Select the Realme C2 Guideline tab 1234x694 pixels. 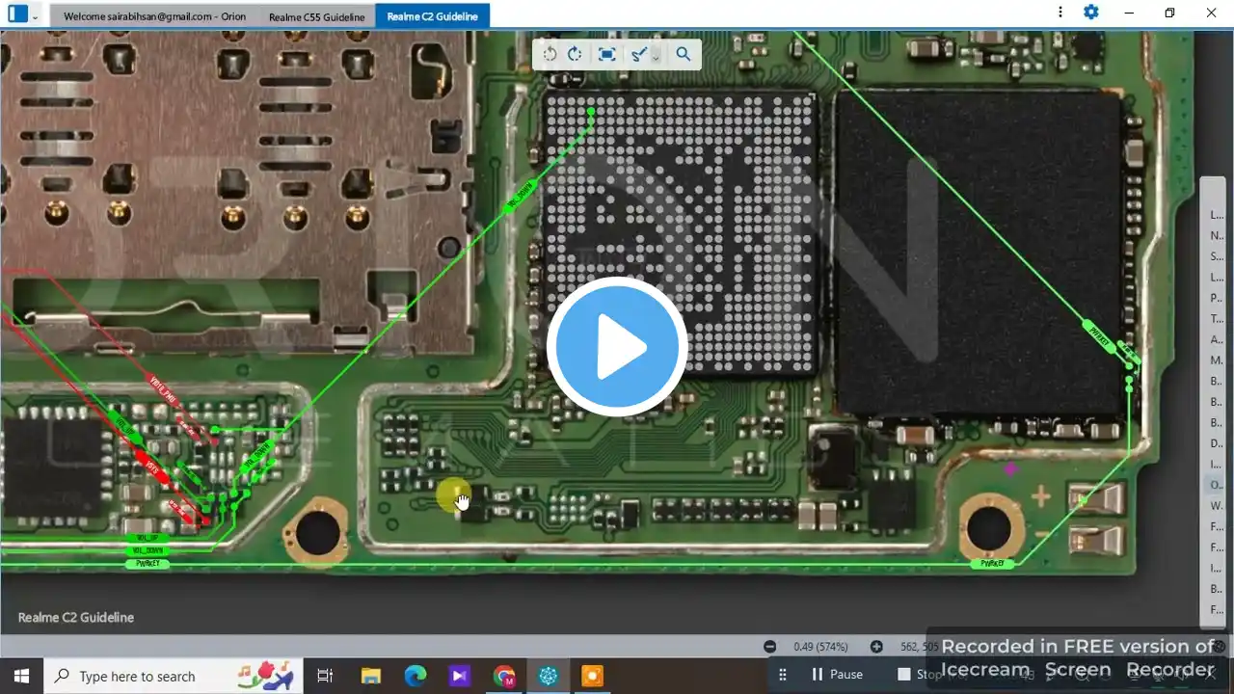pyautogui.click(x=433, y=15)
